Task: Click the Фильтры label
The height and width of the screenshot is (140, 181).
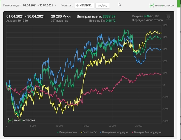Action: (67, 5)
